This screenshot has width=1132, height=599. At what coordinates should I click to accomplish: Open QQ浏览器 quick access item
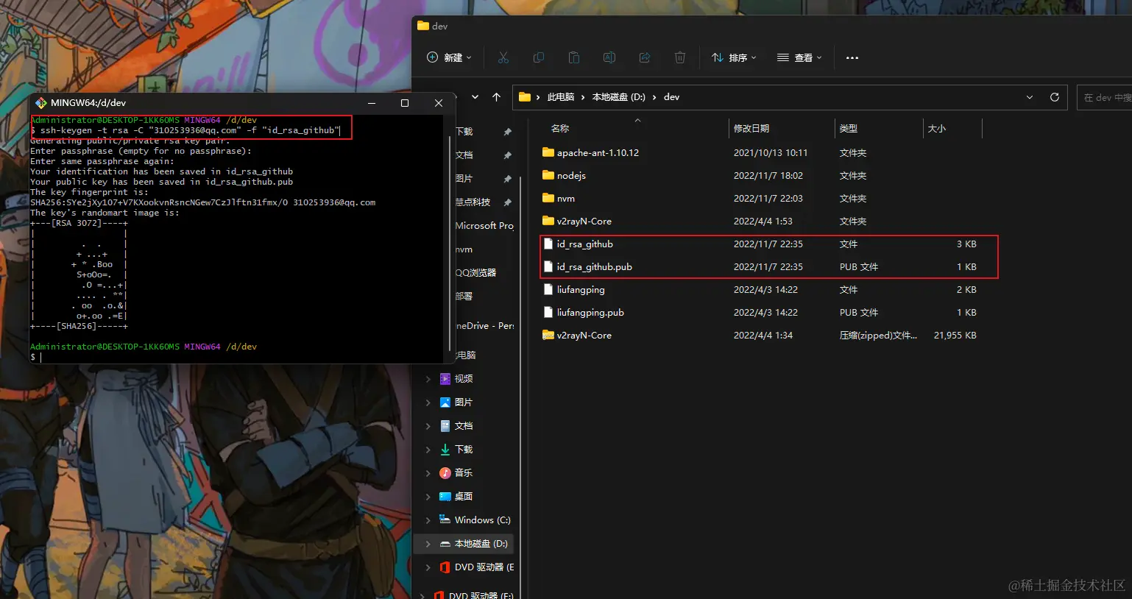(x=475, y=273)
